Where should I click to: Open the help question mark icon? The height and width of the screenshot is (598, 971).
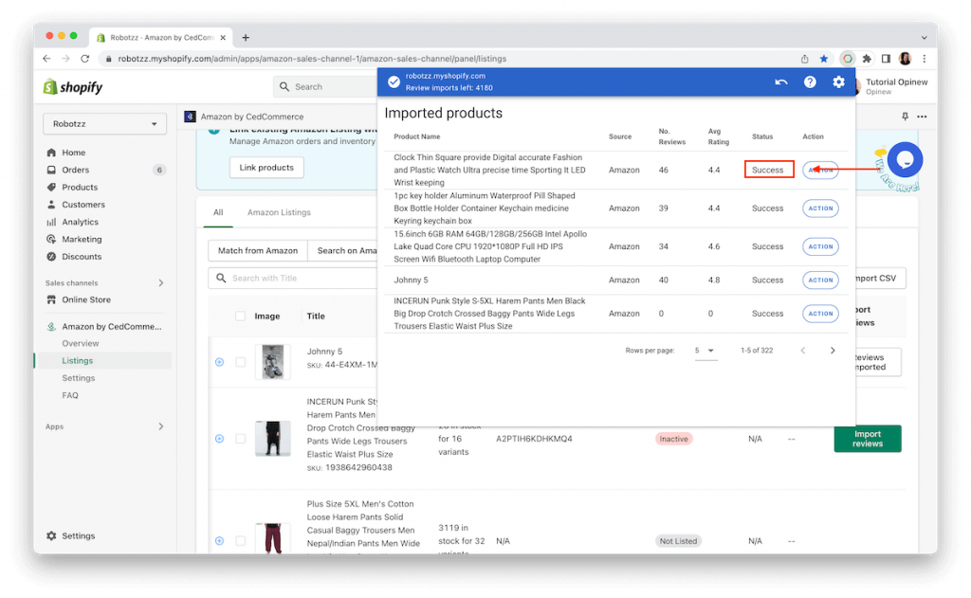(x=810, y=82)
